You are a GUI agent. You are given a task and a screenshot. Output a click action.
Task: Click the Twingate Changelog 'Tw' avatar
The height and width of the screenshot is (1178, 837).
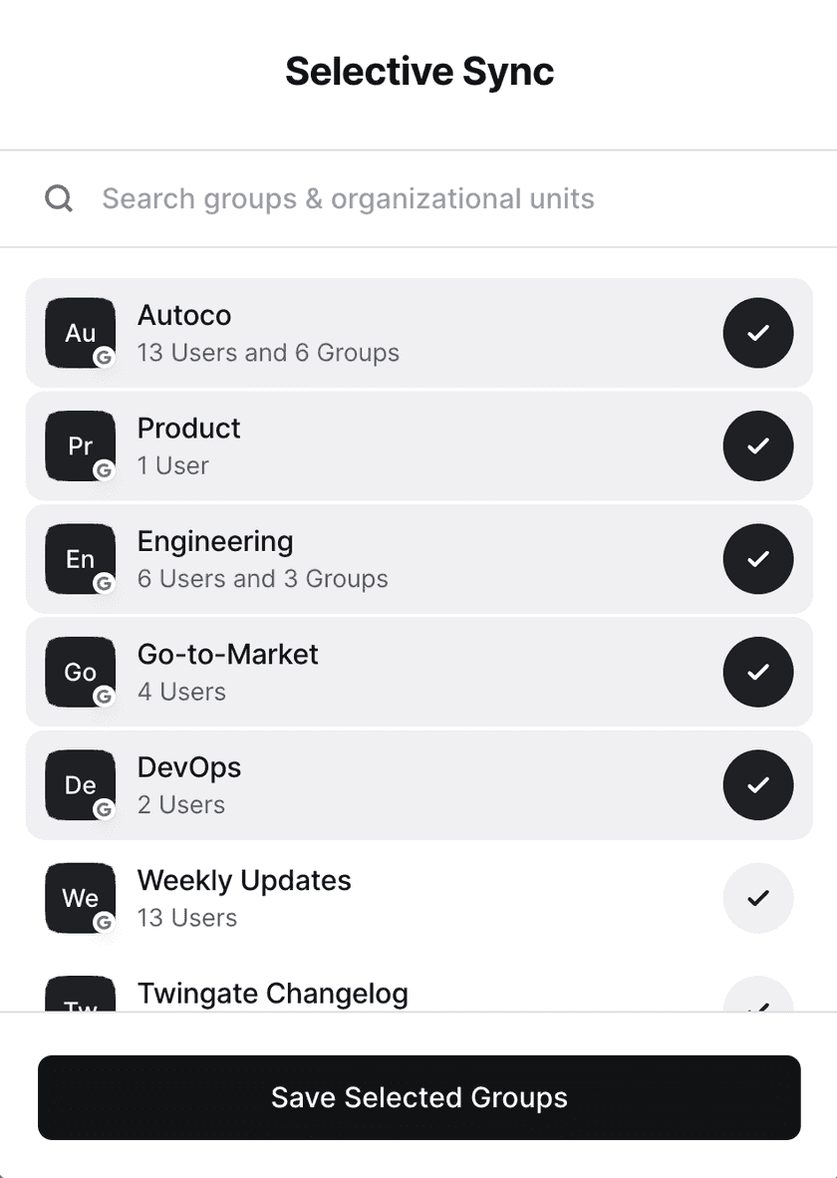(x=80, y=997)
